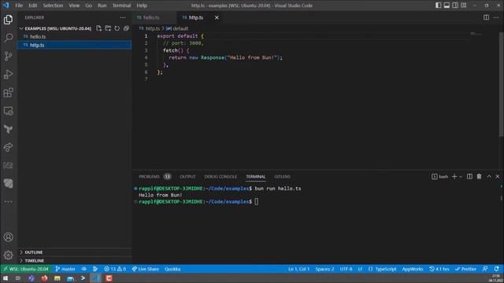The width and height of the screenshot is (504, 283).
Task: Switch to the Output panel tab
Action: 187,176
